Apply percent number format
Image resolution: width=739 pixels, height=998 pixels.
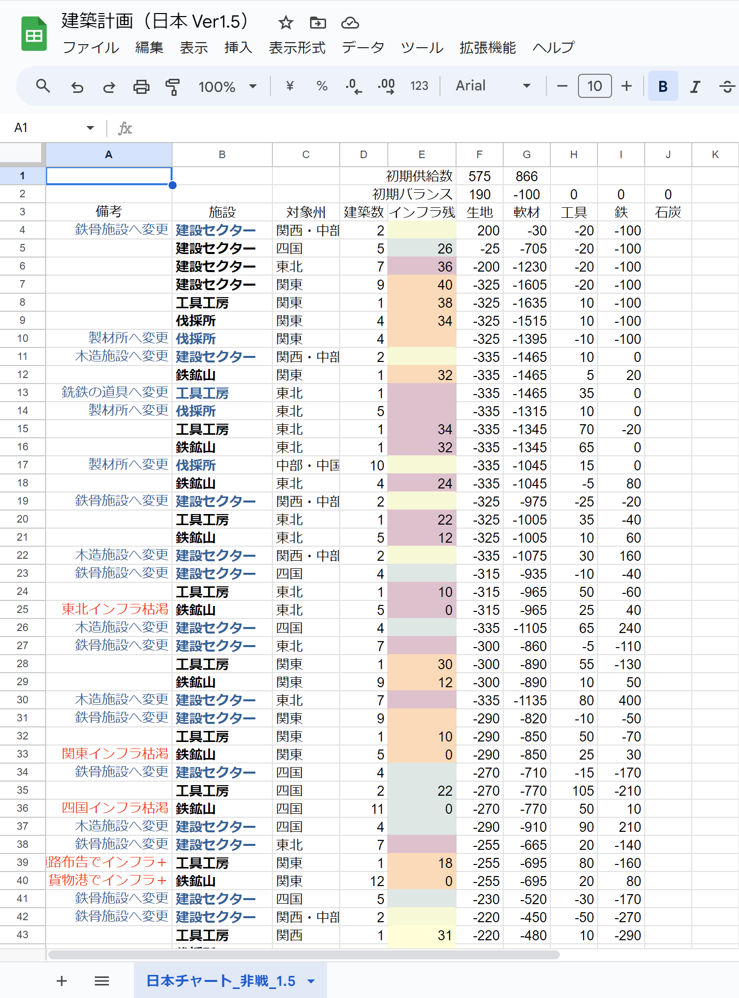322,86
